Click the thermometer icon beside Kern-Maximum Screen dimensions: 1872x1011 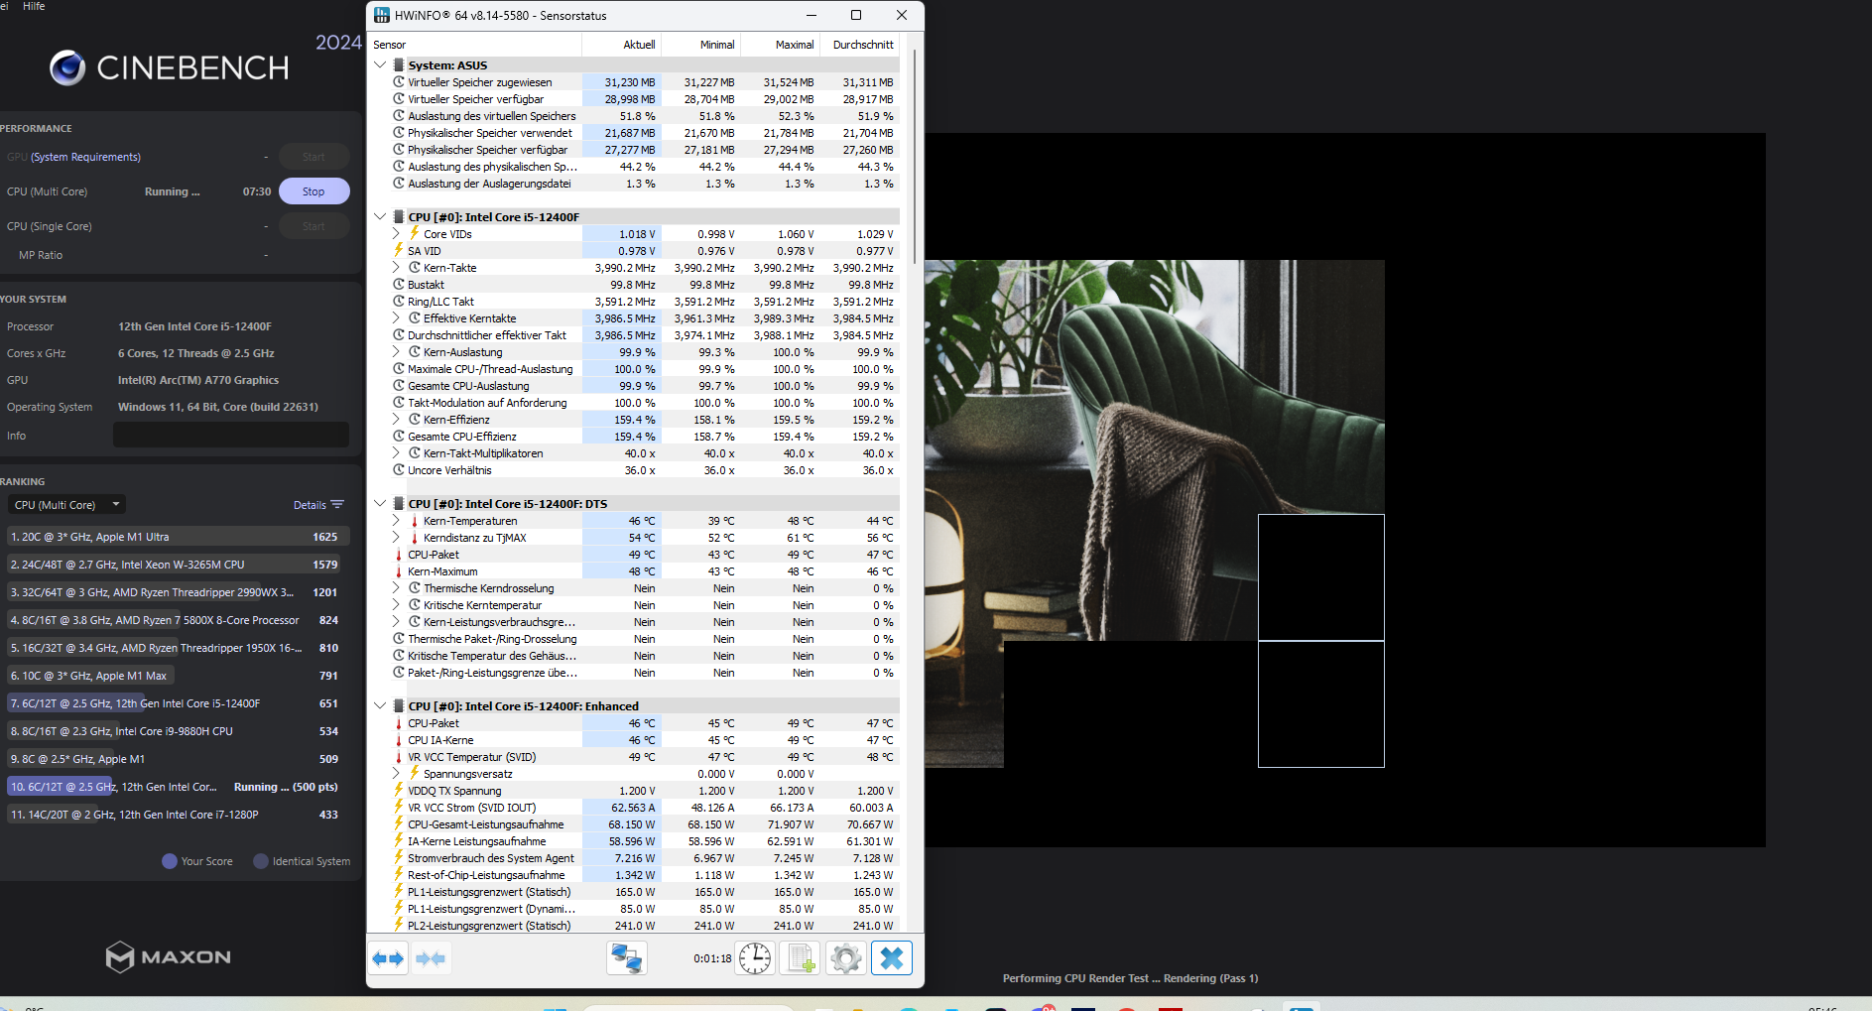(x=399, y=571)
